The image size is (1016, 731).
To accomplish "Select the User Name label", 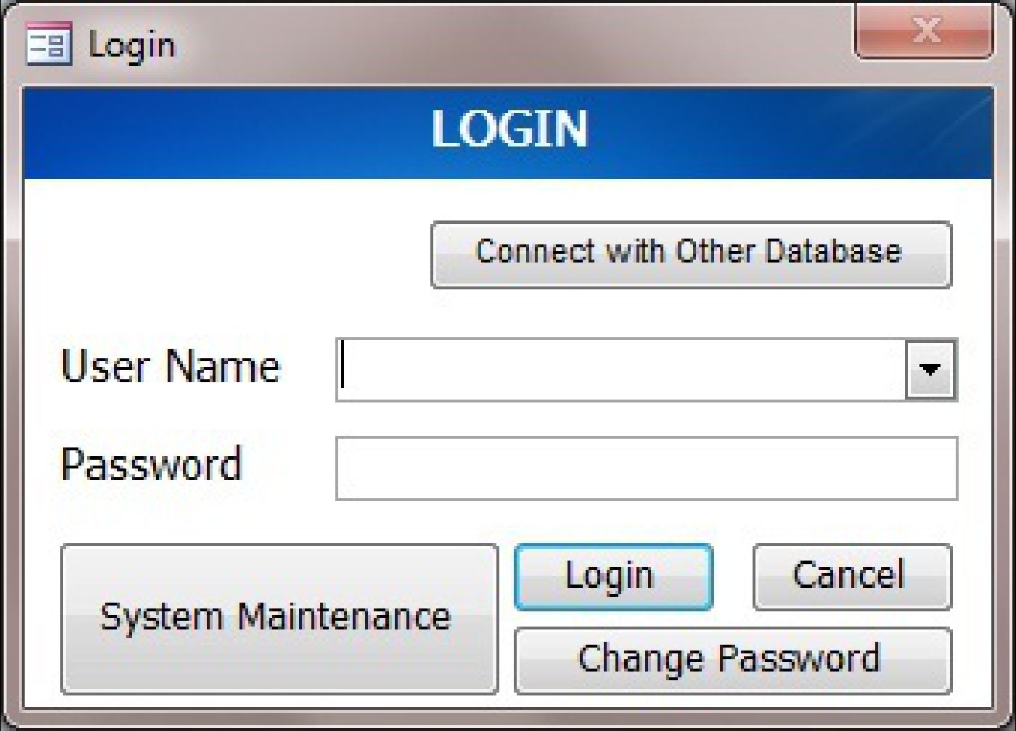I will (x=171, y=366).
